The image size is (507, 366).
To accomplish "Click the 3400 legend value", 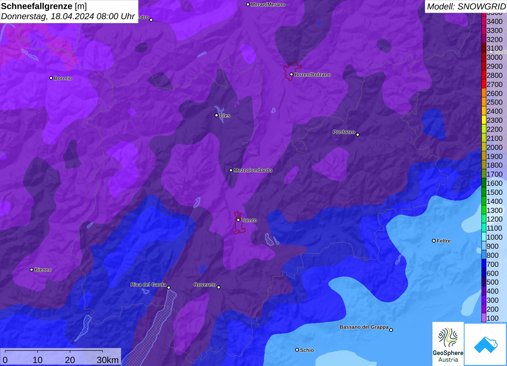I will tap(494, 21).
